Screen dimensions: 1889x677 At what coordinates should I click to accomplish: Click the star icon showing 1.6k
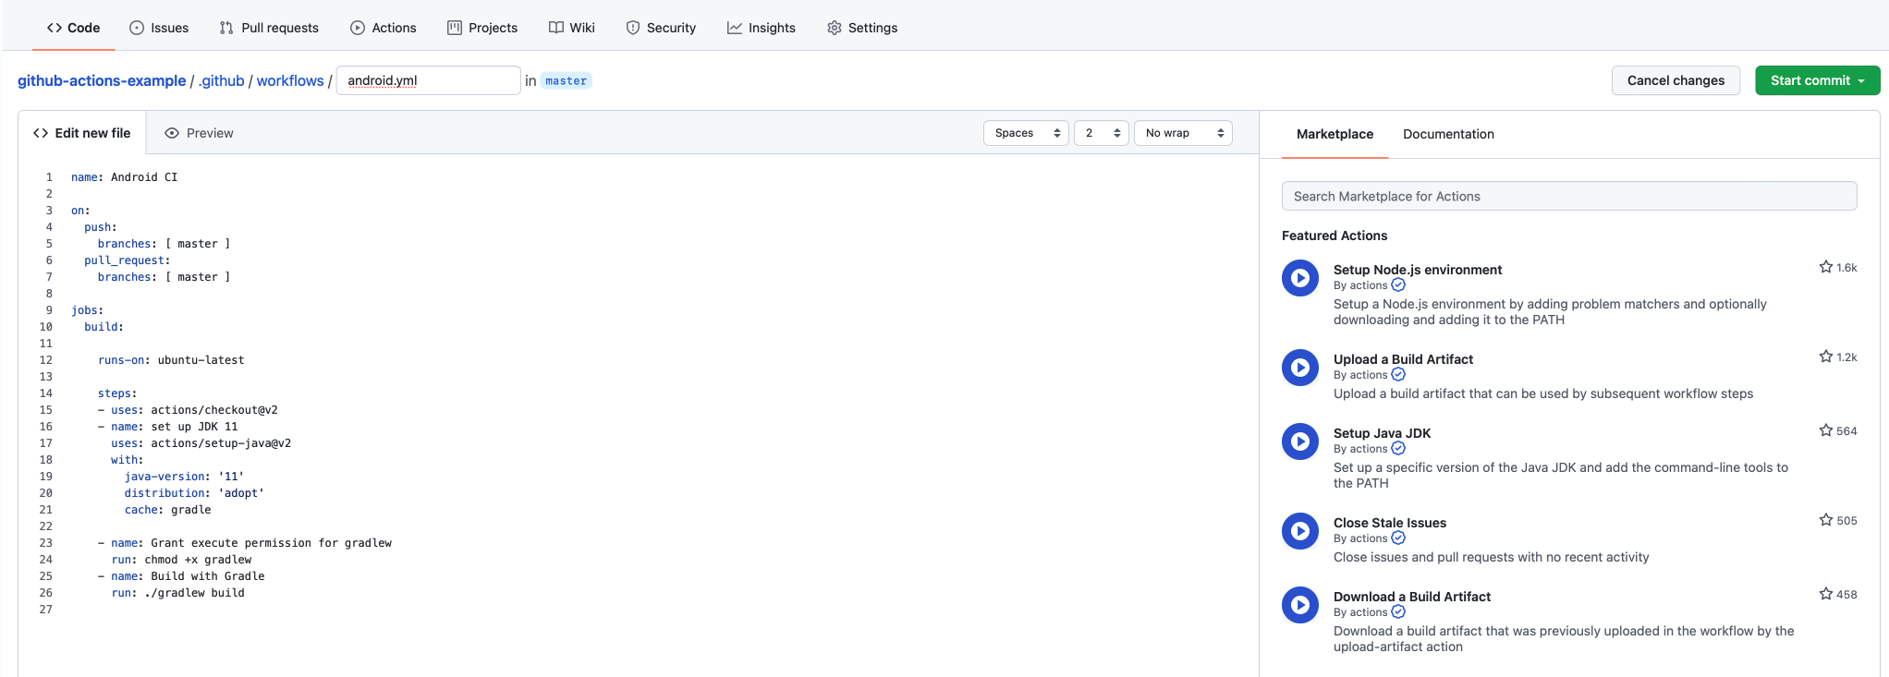(1825, 267)
